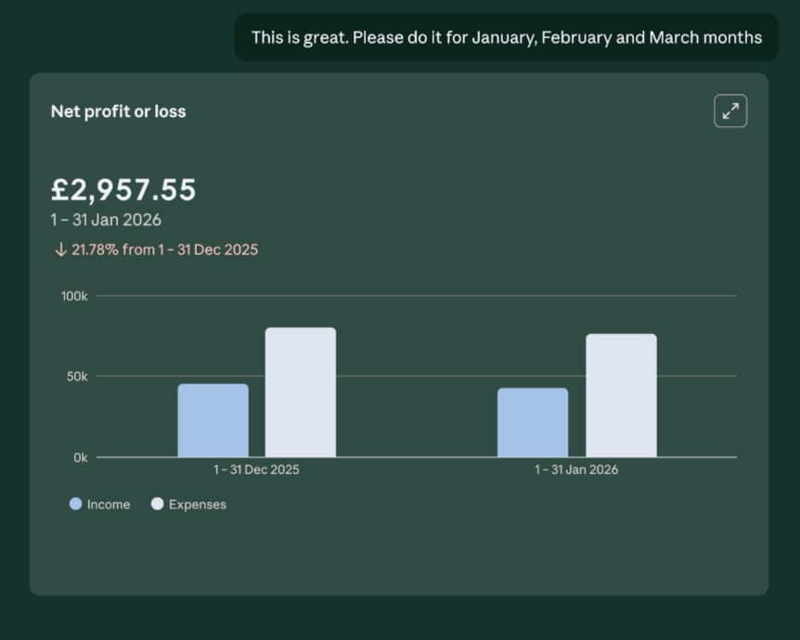Click the 100k y-axis label

tap(74, 296)
